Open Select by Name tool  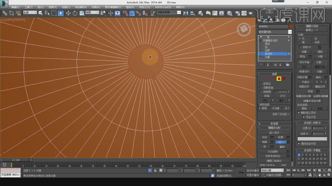coord(47,13)
